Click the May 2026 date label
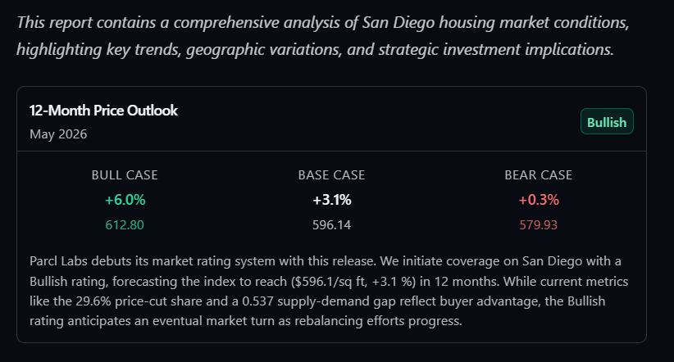The height and width of the screenshot is (362, 674). [58, 134]
